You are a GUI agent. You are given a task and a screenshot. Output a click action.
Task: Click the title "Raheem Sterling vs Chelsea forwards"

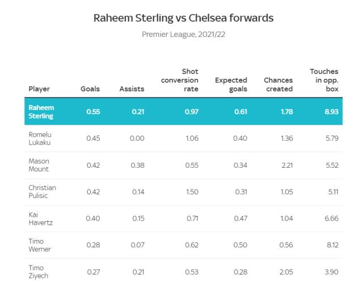(x=183, y=18)
